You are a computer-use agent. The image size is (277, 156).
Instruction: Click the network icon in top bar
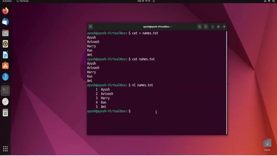[x=265, y=1]
